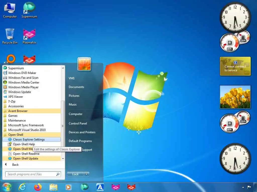Click the Open-Shell Help question mark icon

(10, 144)
